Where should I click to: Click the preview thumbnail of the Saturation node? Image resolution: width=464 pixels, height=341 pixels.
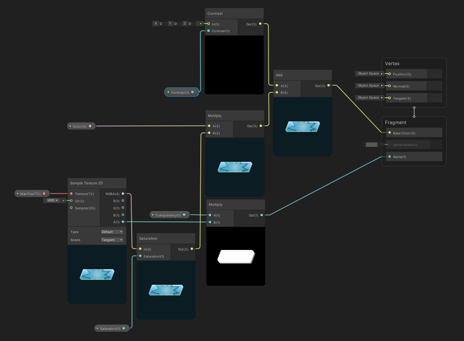click(166, 289)
